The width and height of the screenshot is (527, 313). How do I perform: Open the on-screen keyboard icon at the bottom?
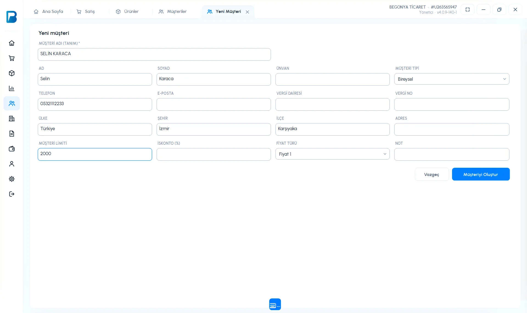(x=275, y=304)
